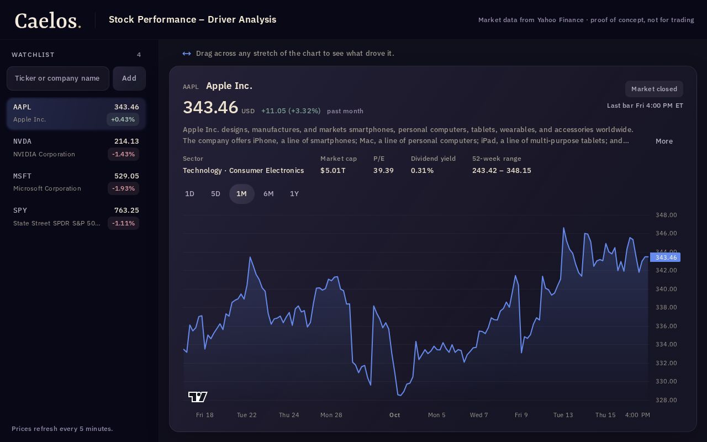This screenshot has height=442, width=707.
Task: Select the 1M range tab
Action: pyautogui.click(x=241, y=194)
